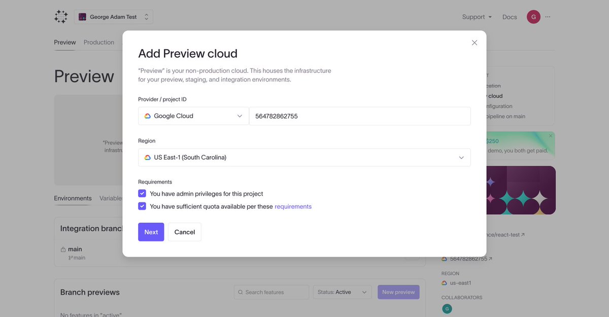The height and width of the screenshot is (317, 609).
Task: Click the project ID input field
Action: point(360,116)
